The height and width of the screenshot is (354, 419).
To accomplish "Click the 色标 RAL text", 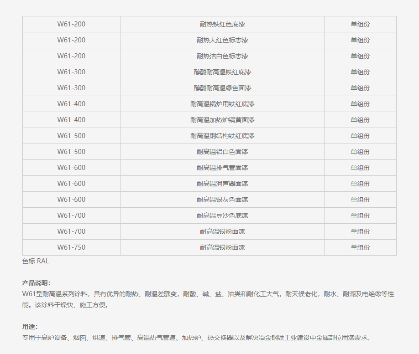I will coord(32,261).
